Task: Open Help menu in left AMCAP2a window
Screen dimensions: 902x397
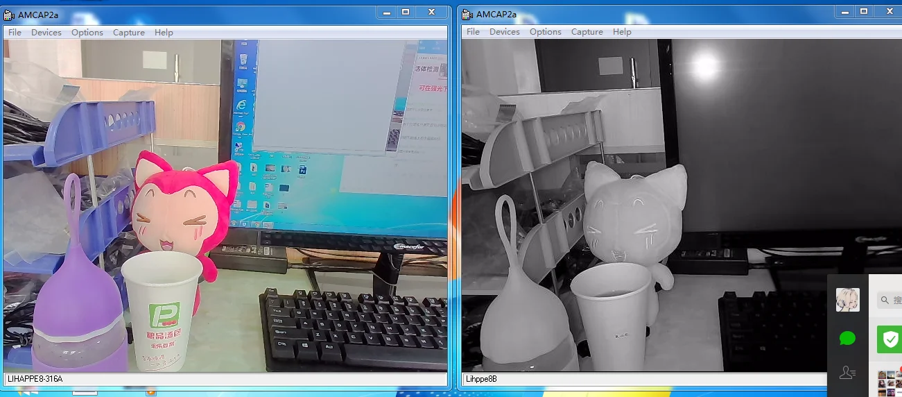Action: tap(164, 33)
